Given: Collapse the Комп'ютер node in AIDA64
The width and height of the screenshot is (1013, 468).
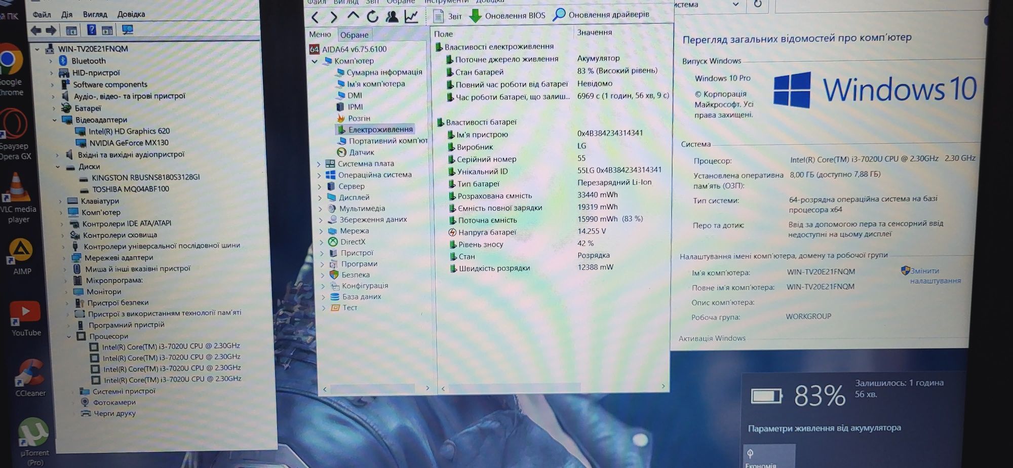Looking at the screenshot, I should 315,61.
